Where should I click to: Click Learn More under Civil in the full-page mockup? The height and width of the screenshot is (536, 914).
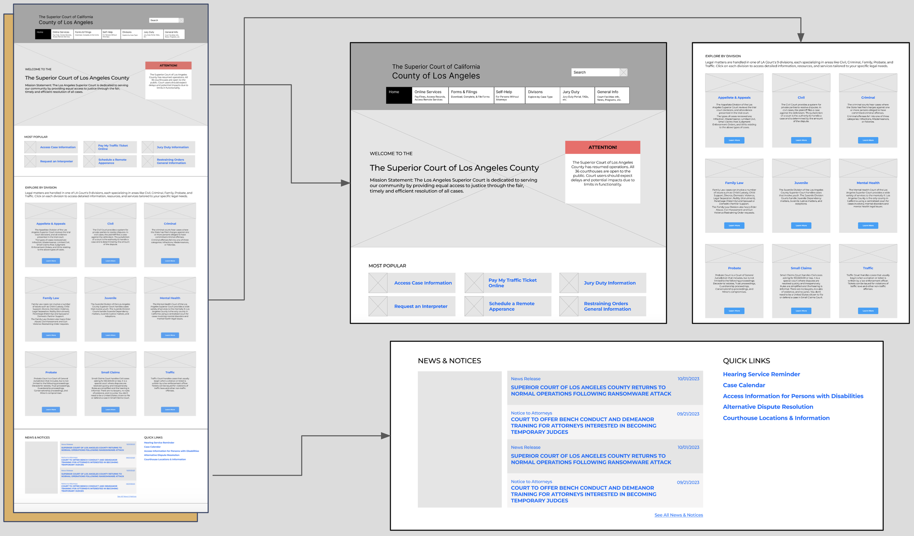point(110,261)
